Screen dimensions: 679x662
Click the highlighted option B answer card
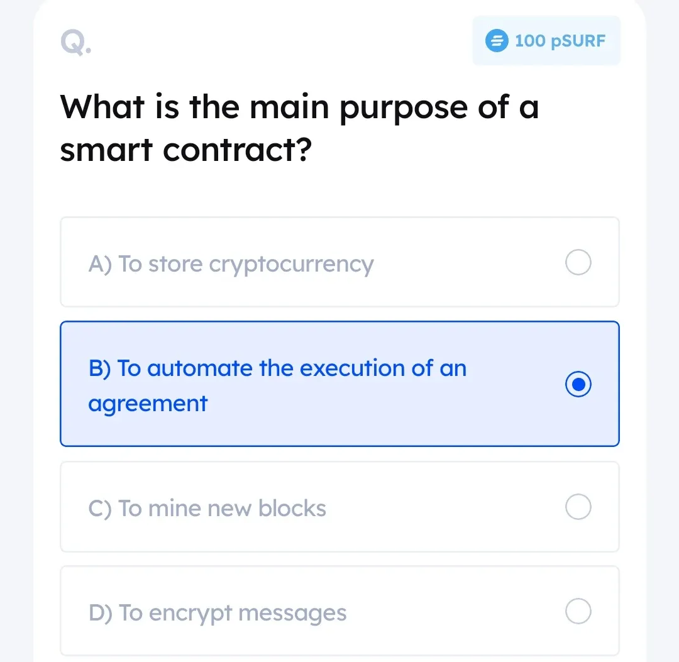point(339,384)
